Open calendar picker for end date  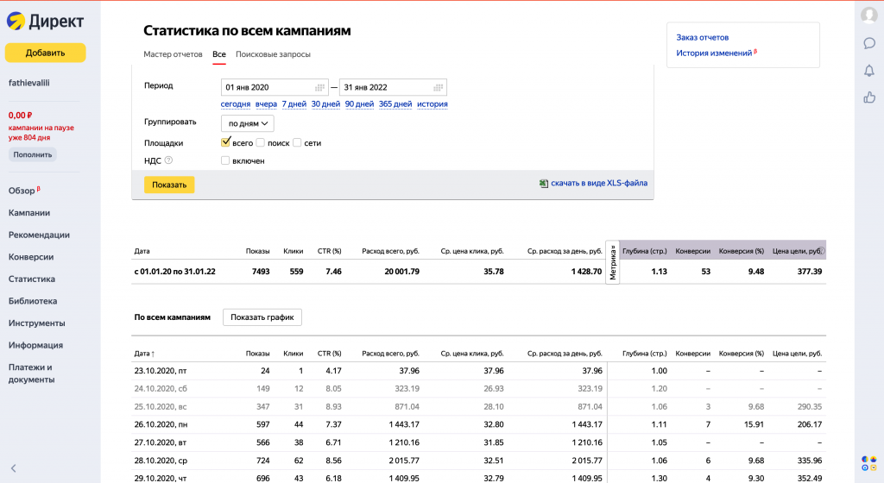[439, 87]
